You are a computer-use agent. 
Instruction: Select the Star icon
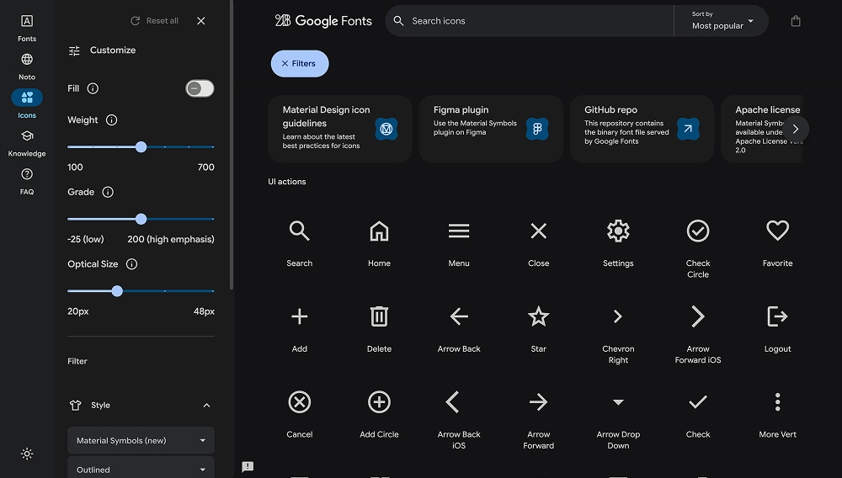(538, 316)
